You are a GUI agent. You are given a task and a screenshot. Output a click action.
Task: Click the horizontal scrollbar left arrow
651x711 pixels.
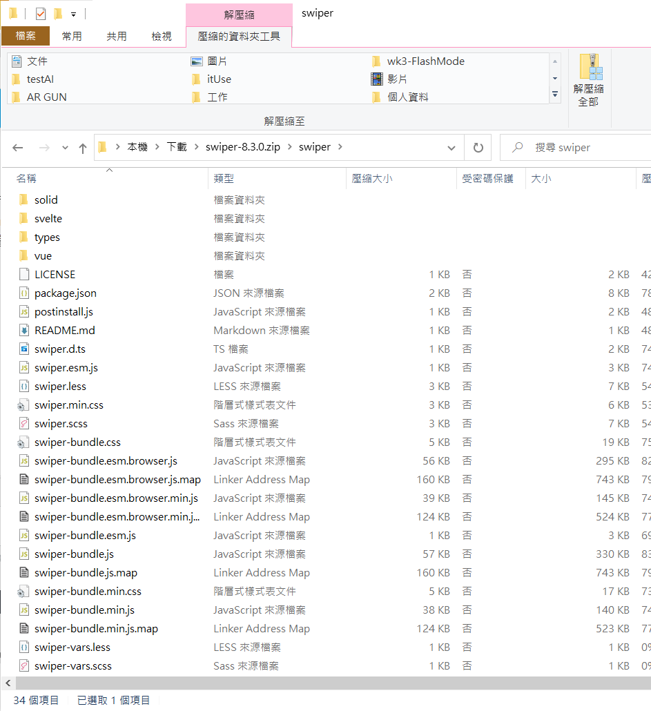(8, 683)
